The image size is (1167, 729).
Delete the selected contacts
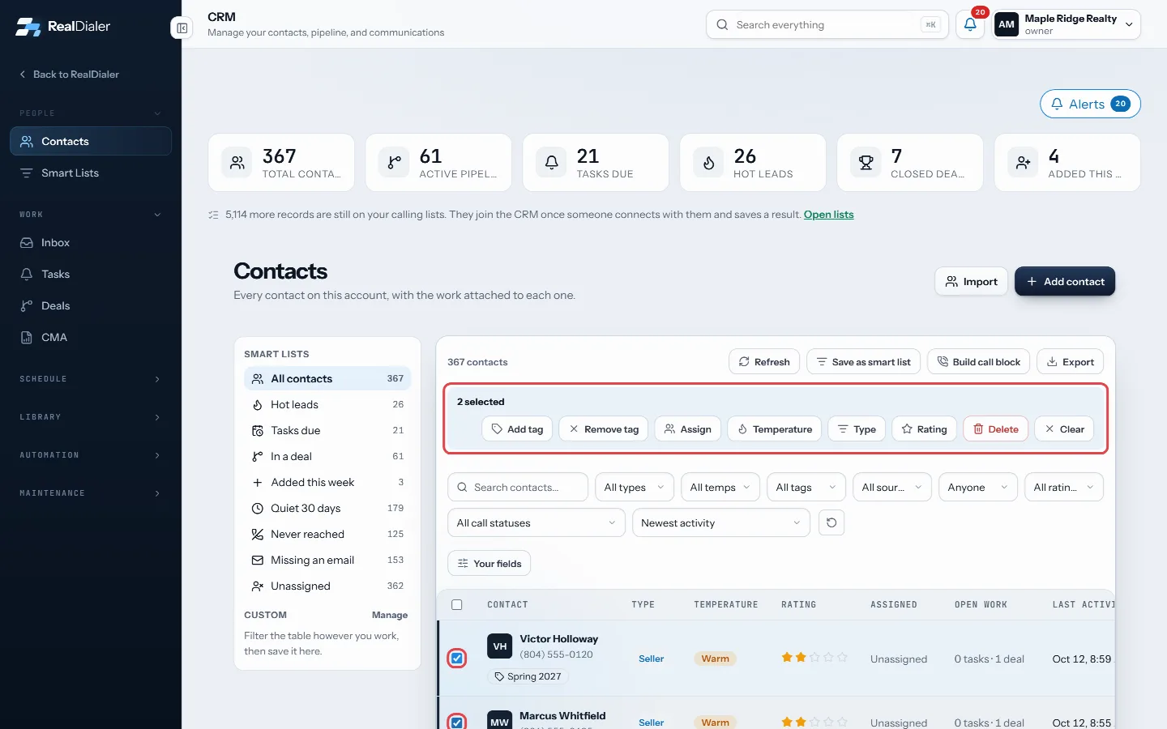click(x=996, y=429)
